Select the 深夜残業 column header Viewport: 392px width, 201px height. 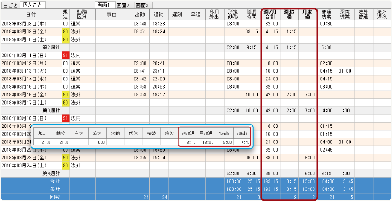(x=345, y=14)
